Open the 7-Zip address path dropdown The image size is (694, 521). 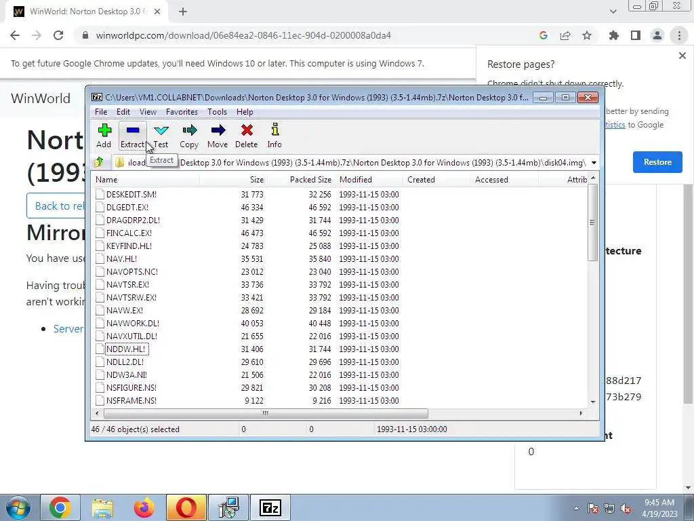point(594,163)
